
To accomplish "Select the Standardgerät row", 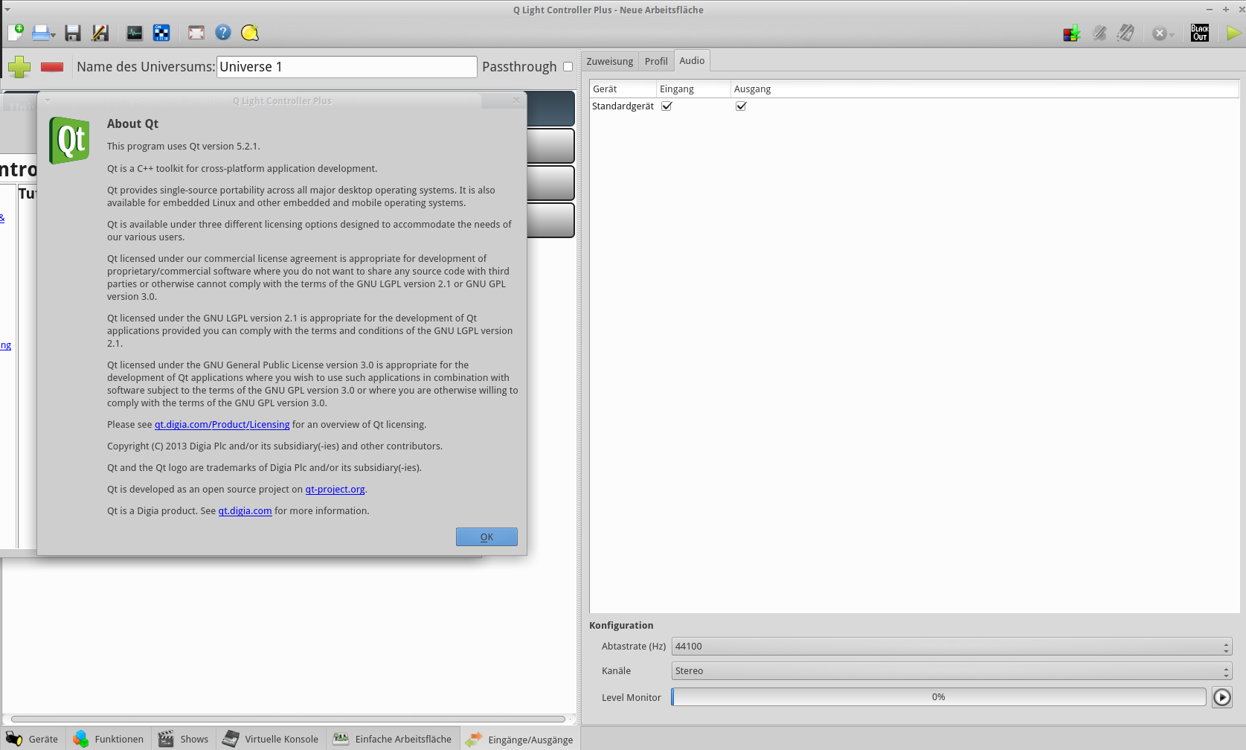I will coord(914,106).
